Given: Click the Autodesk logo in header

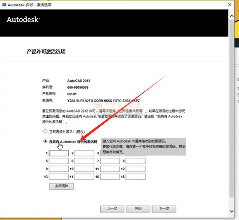Looking at the screenshot, I should coord(23,20).
